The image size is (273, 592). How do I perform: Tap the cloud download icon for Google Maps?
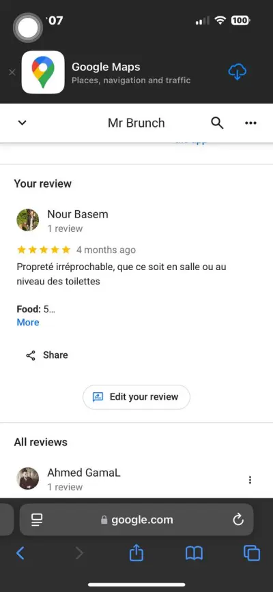tap(237, 72)
